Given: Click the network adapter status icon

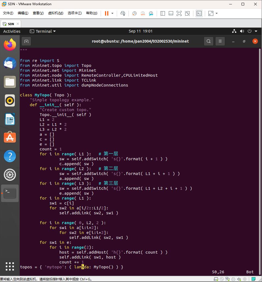Looking at the screenshot, I should click(x=228, y=279).
